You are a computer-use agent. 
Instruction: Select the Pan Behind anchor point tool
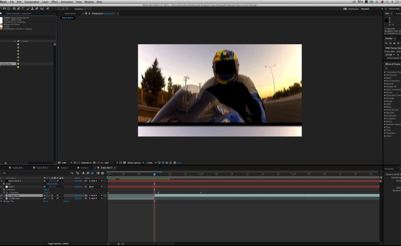click(9, 9)
